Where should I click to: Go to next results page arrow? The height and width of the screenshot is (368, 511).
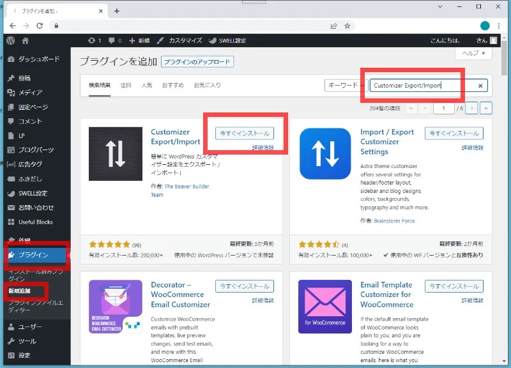(x=471, y=108)
